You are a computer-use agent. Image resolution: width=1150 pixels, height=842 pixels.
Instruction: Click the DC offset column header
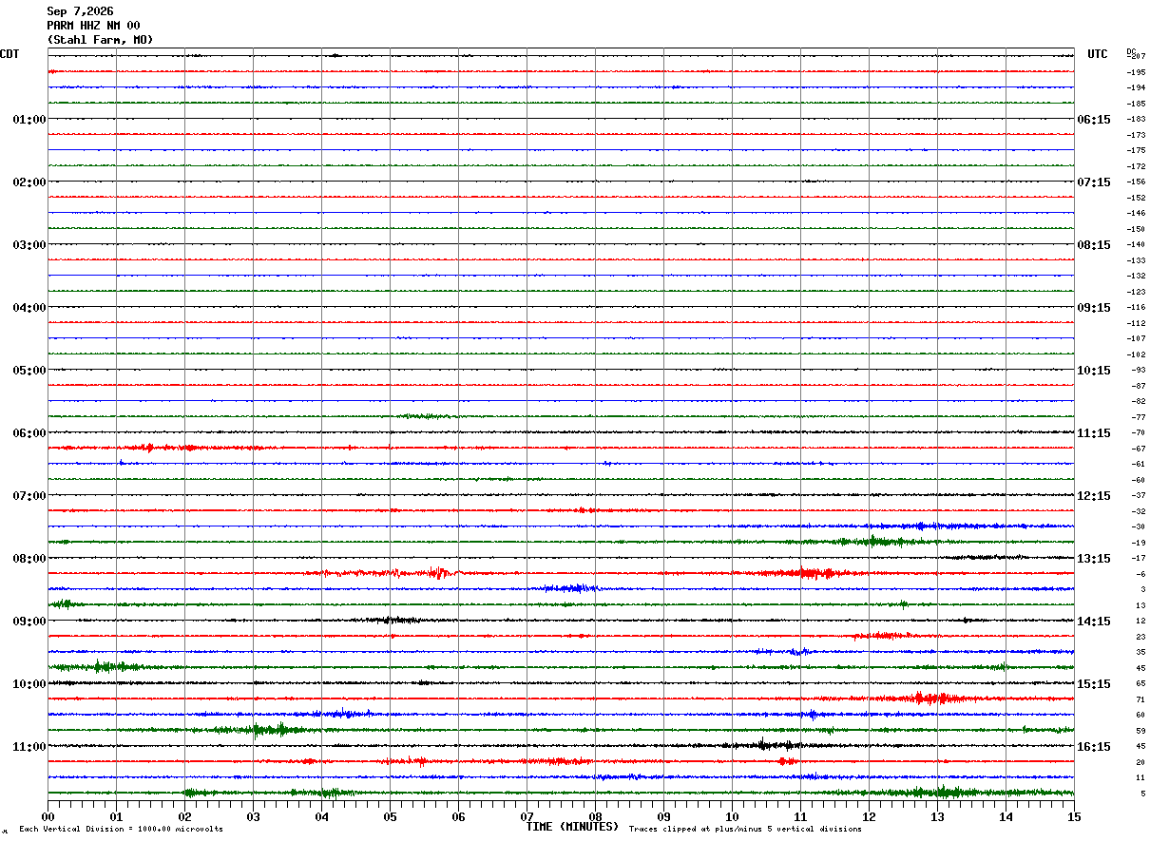point(1131,51)
